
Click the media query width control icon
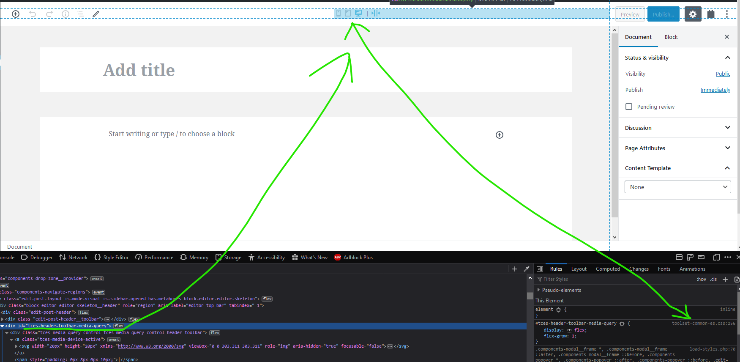[376, 13]
